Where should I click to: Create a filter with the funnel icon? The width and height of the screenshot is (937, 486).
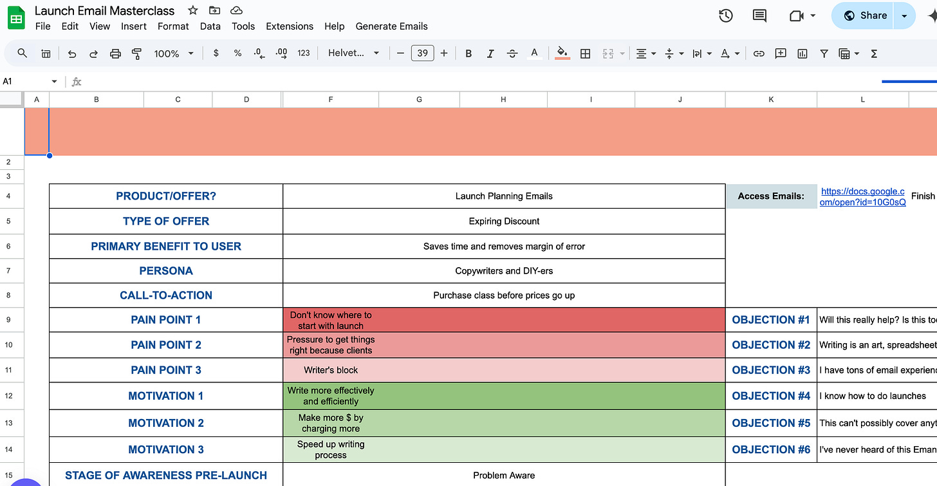click(824, 53)
